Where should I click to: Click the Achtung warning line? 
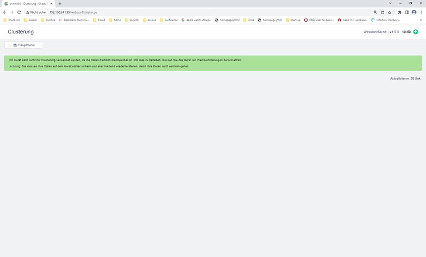[99, 66]
